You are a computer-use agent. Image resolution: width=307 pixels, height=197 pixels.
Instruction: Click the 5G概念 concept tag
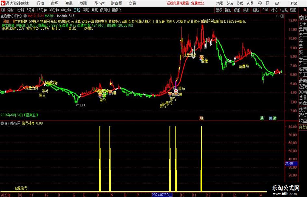(34, 21)
